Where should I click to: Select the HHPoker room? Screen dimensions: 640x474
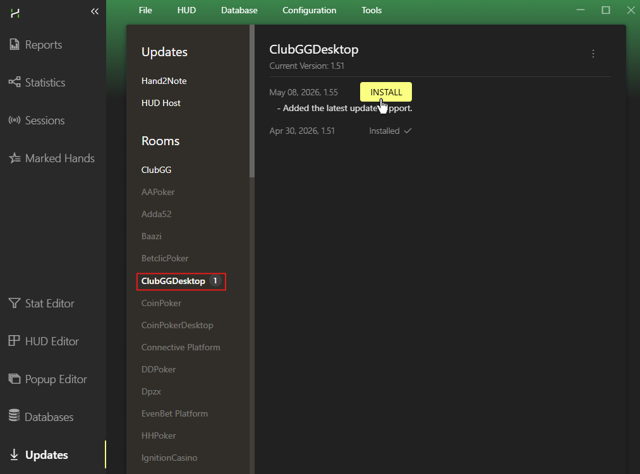[159, 435]
